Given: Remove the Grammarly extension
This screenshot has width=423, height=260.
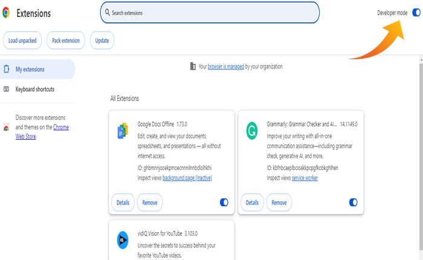Looking at the screenshot, I should click(279, 203).
